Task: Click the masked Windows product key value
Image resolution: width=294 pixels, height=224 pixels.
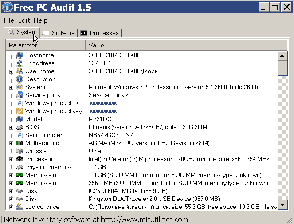Action: tap(103, 111)
